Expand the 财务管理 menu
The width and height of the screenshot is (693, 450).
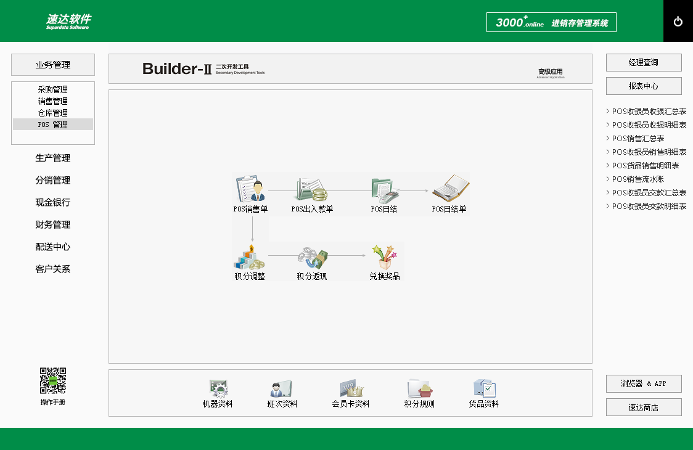[x=53, y=225]
